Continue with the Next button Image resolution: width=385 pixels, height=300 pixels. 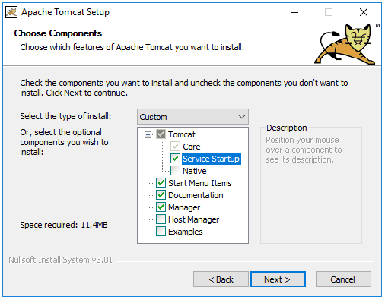coord(278,279)
